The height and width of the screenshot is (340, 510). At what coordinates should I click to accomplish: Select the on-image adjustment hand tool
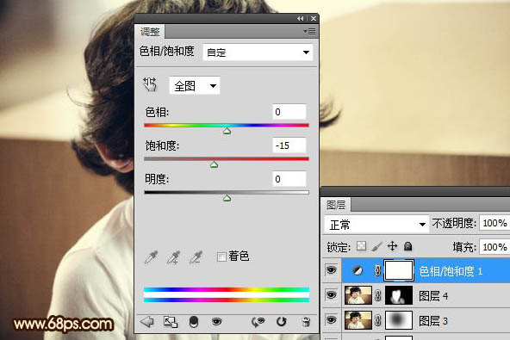pos(150,85)
